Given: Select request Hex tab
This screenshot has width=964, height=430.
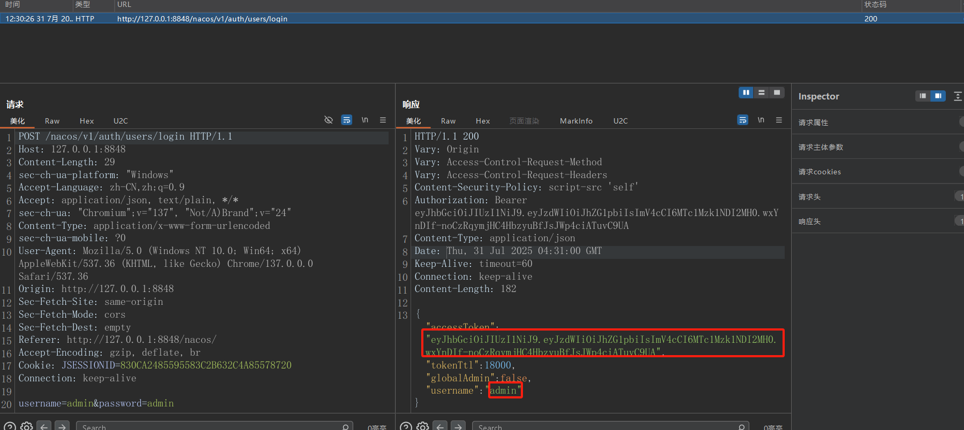Looking at the screenshot, I should pos(87,121).
